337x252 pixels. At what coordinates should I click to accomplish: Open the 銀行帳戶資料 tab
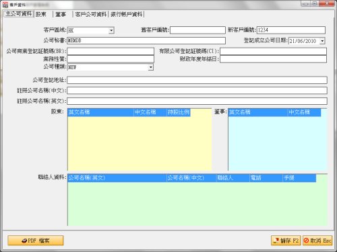tap(127, 14)
